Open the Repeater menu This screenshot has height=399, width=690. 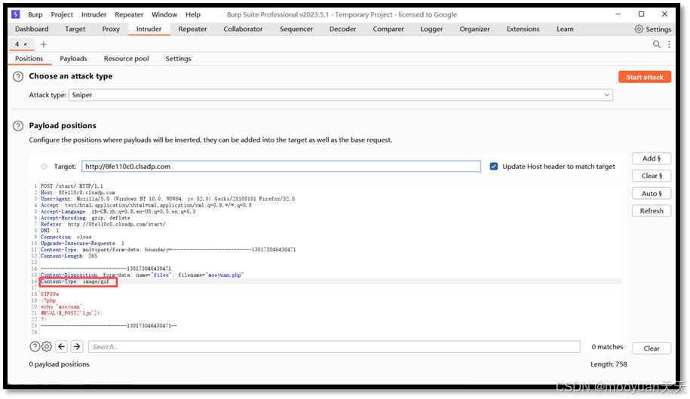click(129, 14)
